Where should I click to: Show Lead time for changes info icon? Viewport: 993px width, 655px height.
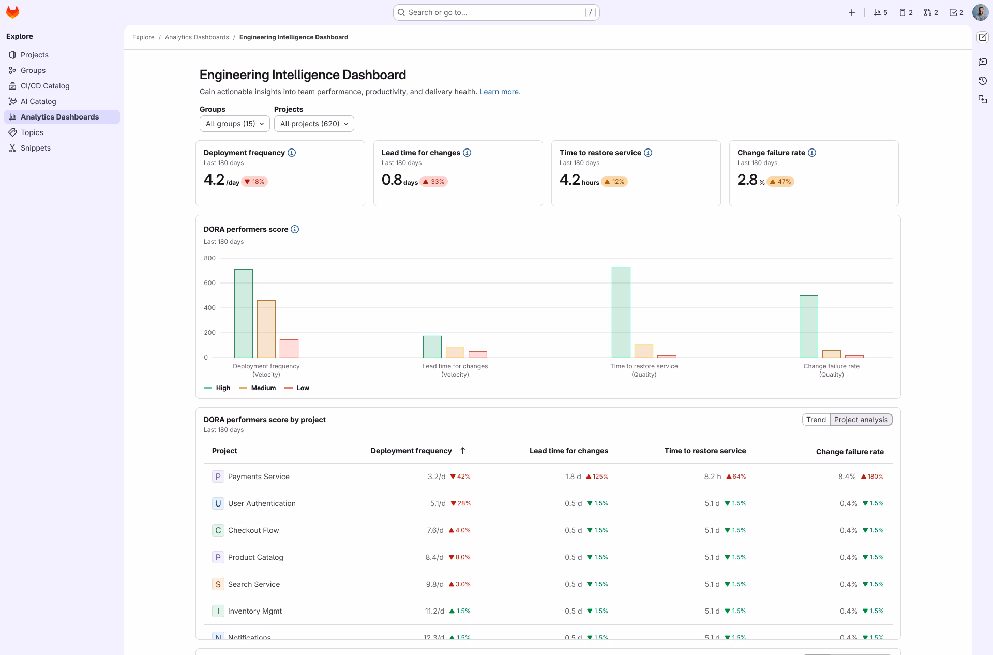coord(467,153)
